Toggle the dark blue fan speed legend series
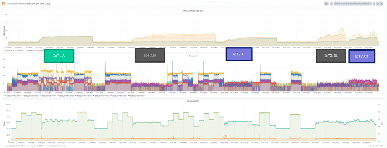Screen dimensions: 387x148 point(101,95)
